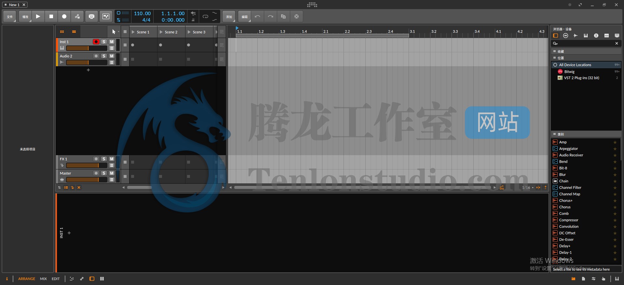Switch to EDIT view
This screenshot has height=285, width=624.
pos(56,279)
